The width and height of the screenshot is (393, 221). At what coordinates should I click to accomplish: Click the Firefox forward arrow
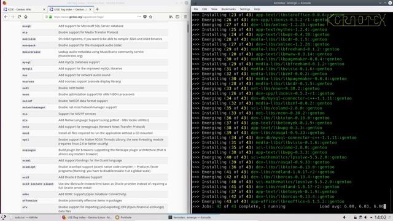[x=12, y=17]
